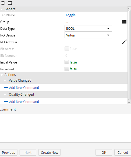Collapse the Value Changed group

pos(5,81)
